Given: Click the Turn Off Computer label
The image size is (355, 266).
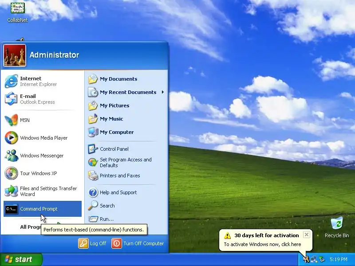Looking at the screenshot, I should point(143,243).
